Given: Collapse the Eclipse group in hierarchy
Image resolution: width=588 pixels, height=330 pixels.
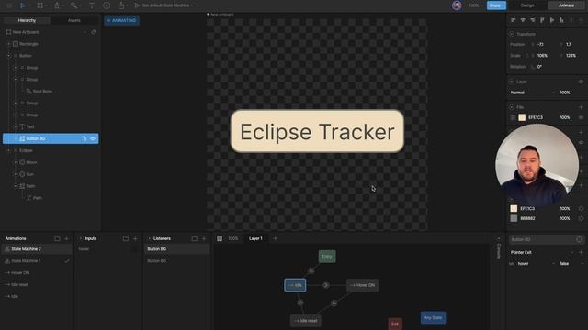Looking at the screenshot, I should (x=9, y=150).
